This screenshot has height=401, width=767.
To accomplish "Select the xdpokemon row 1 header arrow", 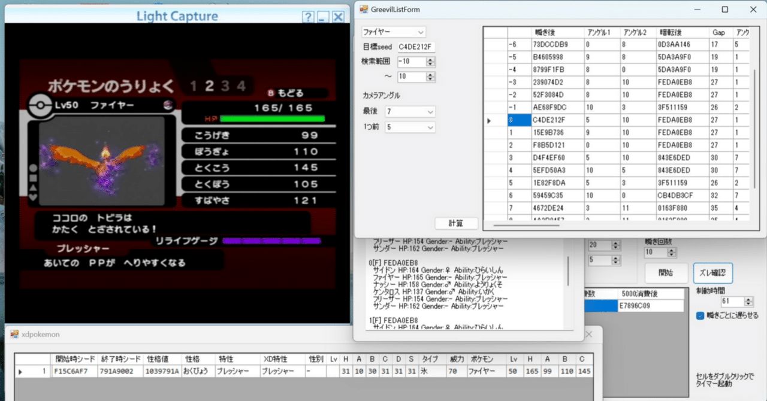I will [x=22, y=371].
